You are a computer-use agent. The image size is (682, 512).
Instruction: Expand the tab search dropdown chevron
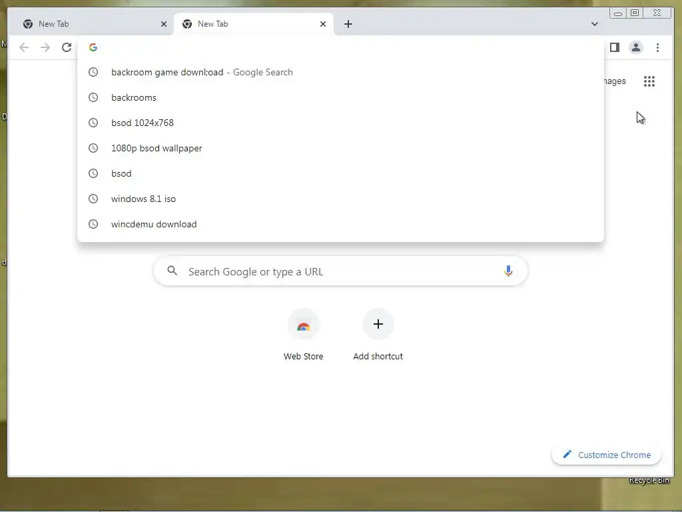coord(595,24)
